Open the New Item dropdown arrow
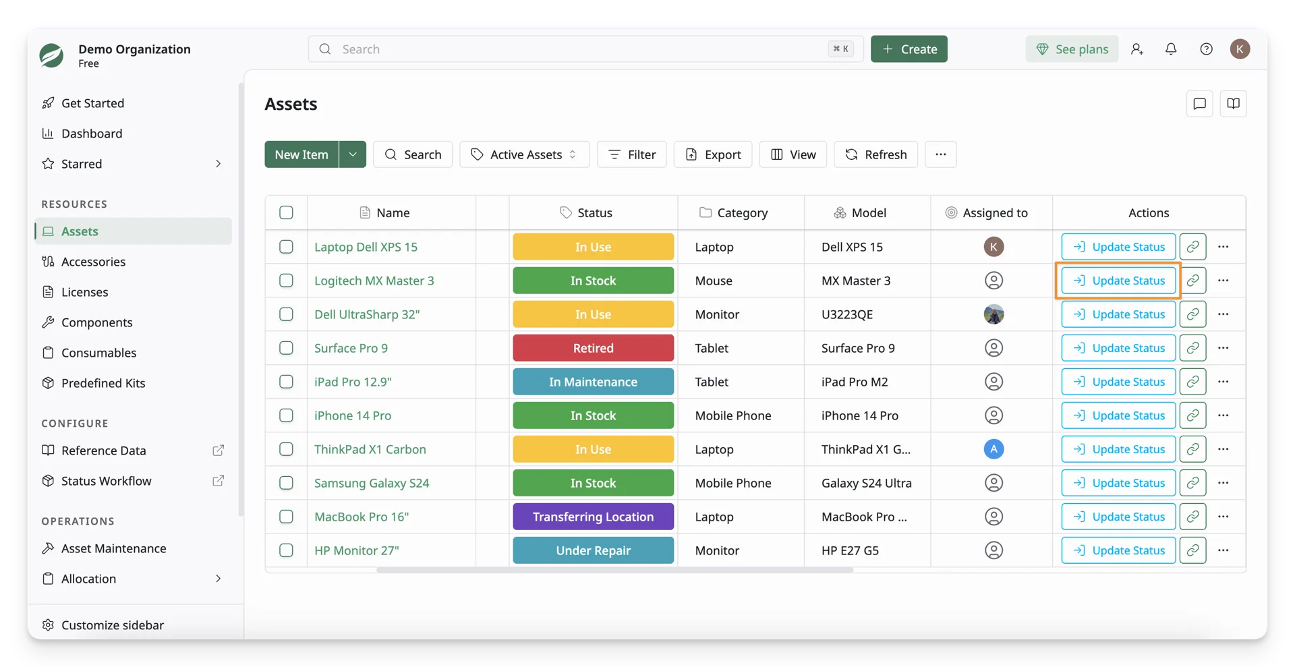This screenshot has width=1295, height=667. click(352, 154)
